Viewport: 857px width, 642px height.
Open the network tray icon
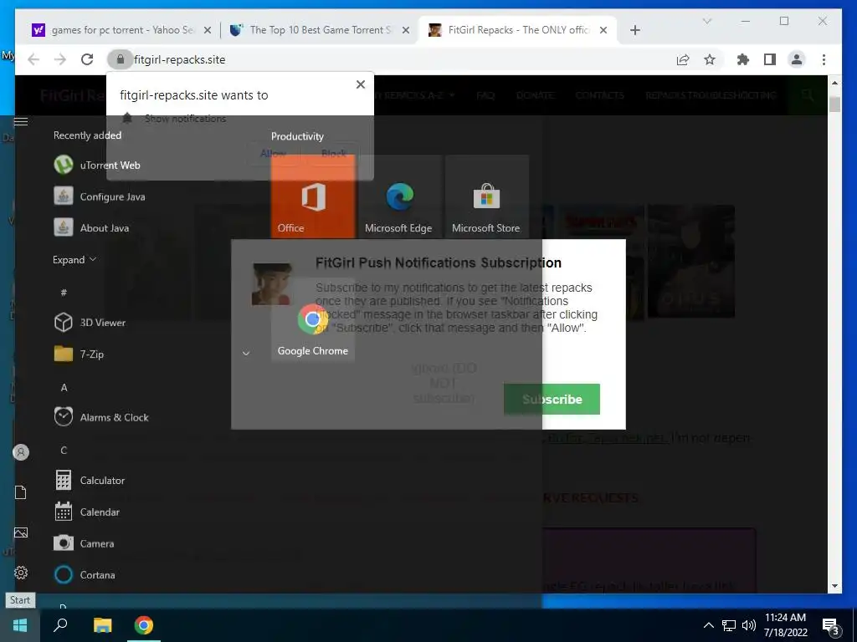729,625
